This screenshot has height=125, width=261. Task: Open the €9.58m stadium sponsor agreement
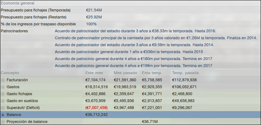(135, 45)
